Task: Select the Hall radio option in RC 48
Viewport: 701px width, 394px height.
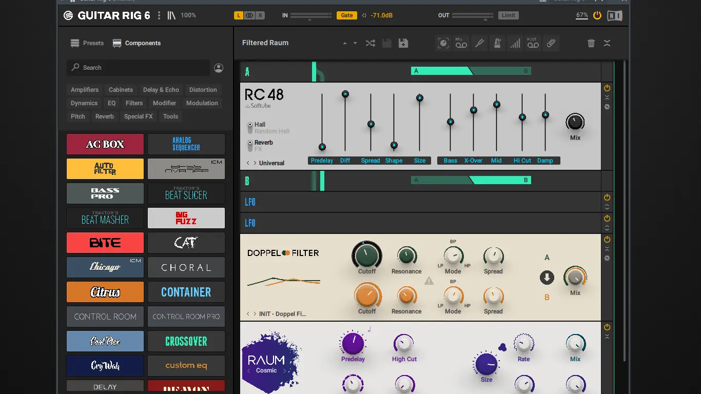Action: click(250, 125)
